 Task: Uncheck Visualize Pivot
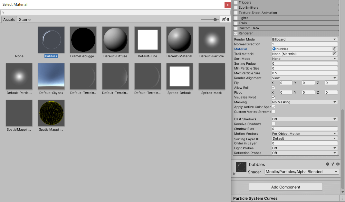[x=273, y=97]
